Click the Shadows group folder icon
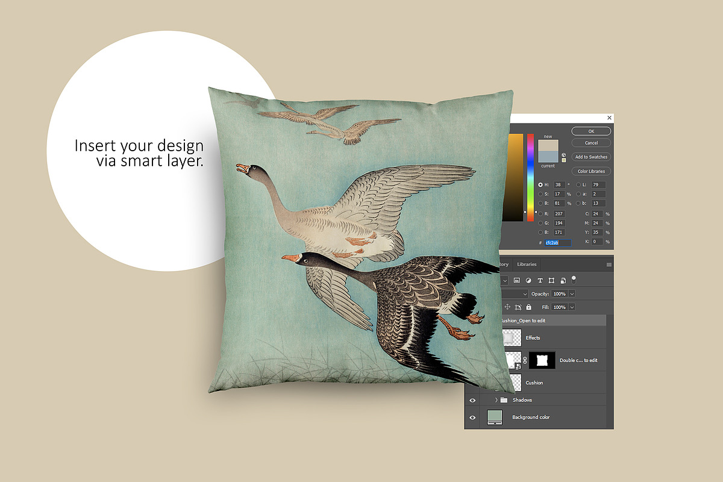Viewport: 723px width, 482px height. pos(504,400)
